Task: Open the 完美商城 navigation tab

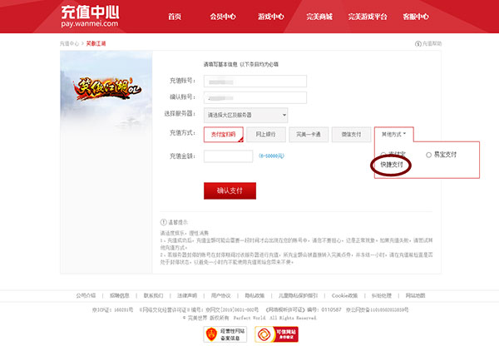Action: [x=319, y=17]
